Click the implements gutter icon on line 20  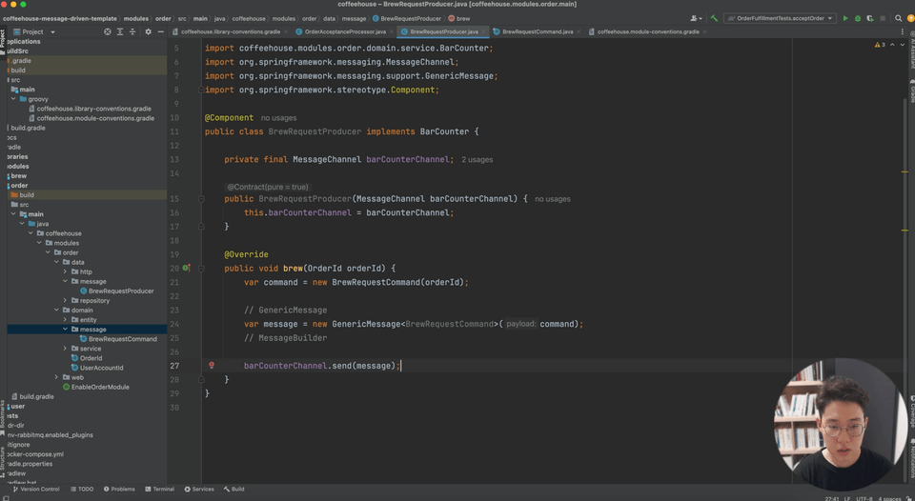point(186,269)
